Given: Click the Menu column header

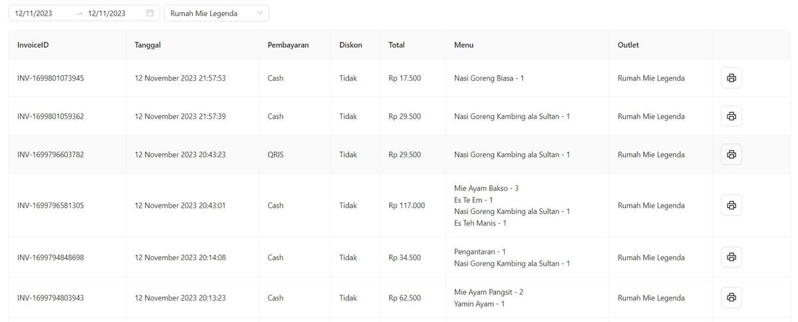Looking at the screenshot, I should [x=464, y=45].
